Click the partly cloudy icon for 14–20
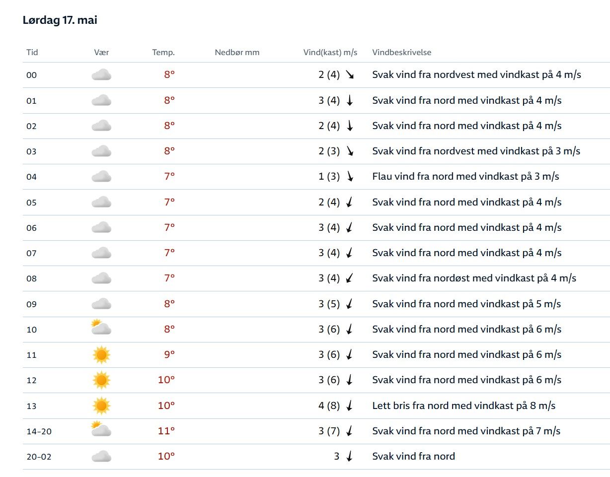610x477 pixels. tap(101, 430)
